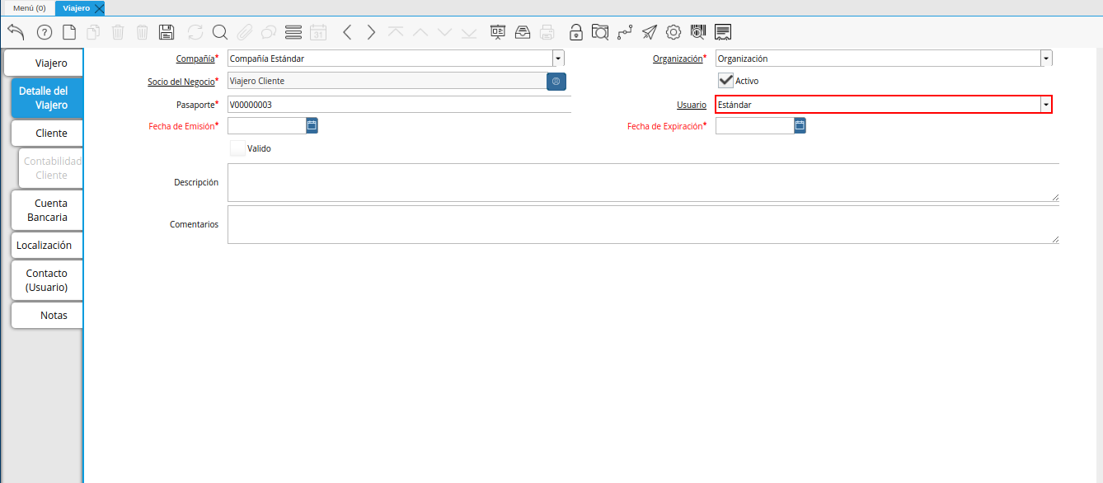Click the Socio del Negocio Viajero Cliente field
Image resolution: width=1103 pixels, height=483 pixels.
[x=387, y=82]
